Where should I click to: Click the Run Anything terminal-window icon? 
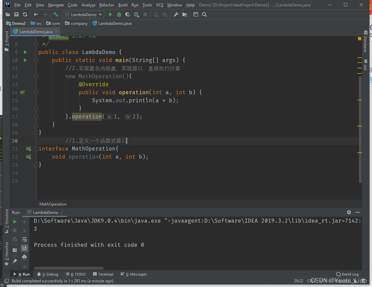pos(195,14)
